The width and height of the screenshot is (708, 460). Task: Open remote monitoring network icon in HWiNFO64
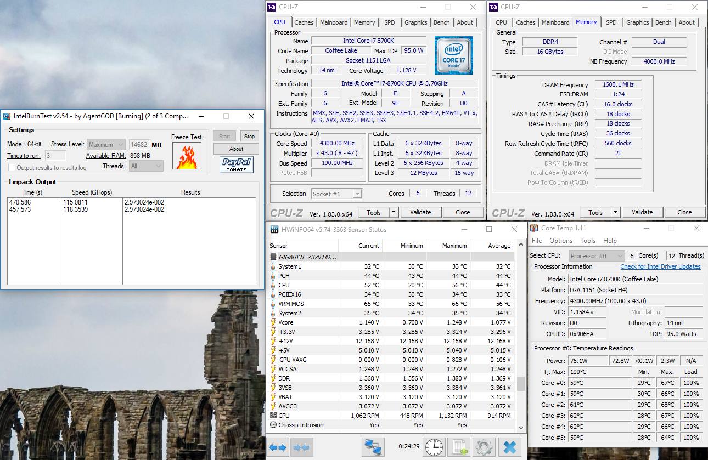[x=373, y=447]
